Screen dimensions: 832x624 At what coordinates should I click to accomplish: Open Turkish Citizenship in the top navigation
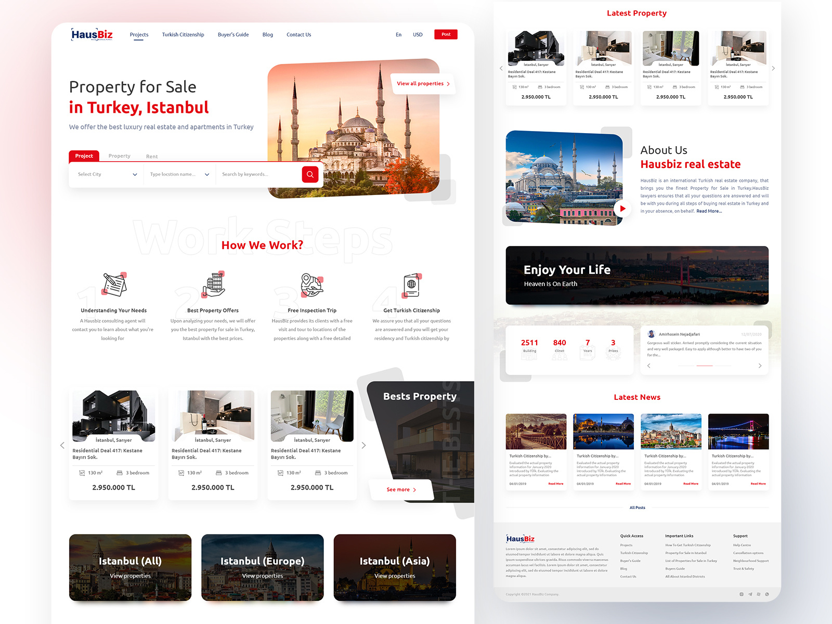click(x=183, y=35)
